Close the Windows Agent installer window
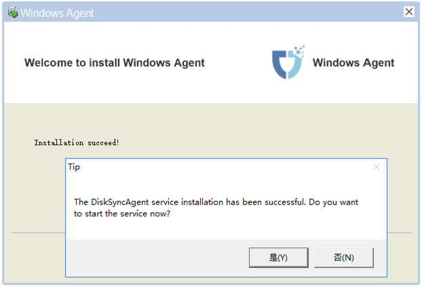 click(x=409, y=12)
